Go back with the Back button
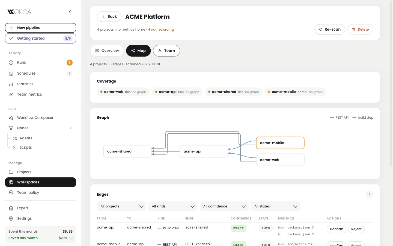Image resolution: width=393 pixels, height=246 pixels. [x=109, y=17]
